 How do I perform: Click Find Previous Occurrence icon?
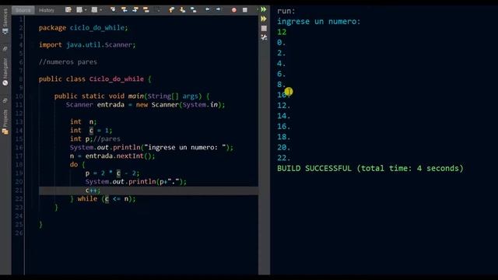124,10
